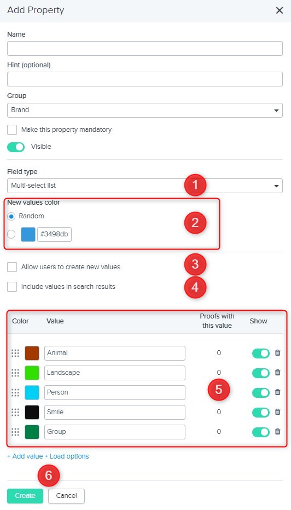This screenshot has width=291, height=510.
Task: Check Include values in search results
Action: pos(12,287)
